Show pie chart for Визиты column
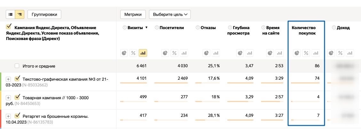Screen dimensions: 361x129 [124, 53]
